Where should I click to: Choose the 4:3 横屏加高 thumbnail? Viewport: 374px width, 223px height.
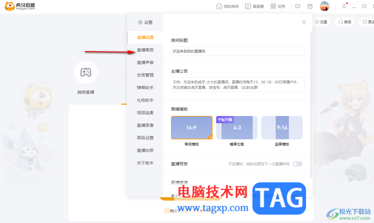tap(237, 128)
